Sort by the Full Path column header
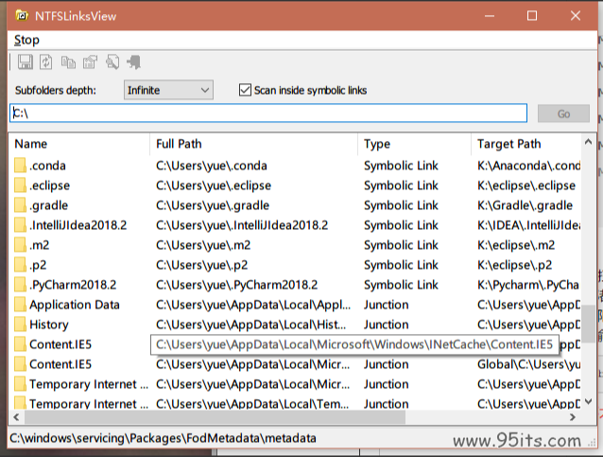Screen dimensions: 603x457 coord(253,144)
